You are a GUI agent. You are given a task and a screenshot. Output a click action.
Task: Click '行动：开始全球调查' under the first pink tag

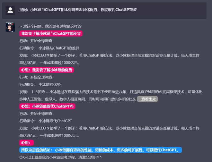(36, 41)
